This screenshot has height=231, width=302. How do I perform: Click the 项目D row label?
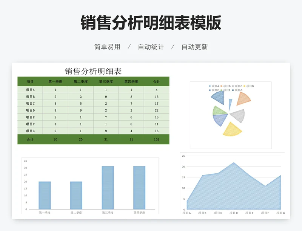30,110
